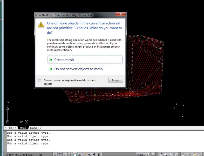
Task: Toggle Show/Hide Lineweight in status bar
Action: tap(94, 154)
